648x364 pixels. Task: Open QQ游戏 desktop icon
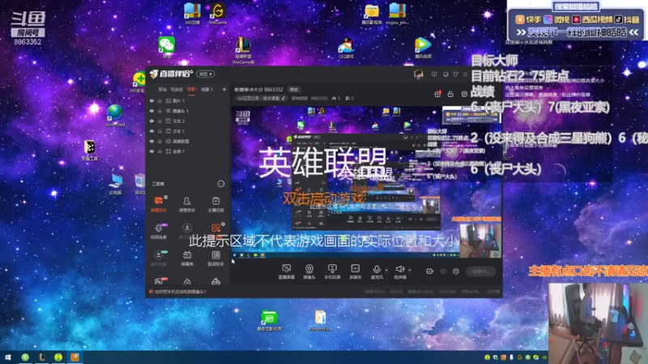[346, 48]
